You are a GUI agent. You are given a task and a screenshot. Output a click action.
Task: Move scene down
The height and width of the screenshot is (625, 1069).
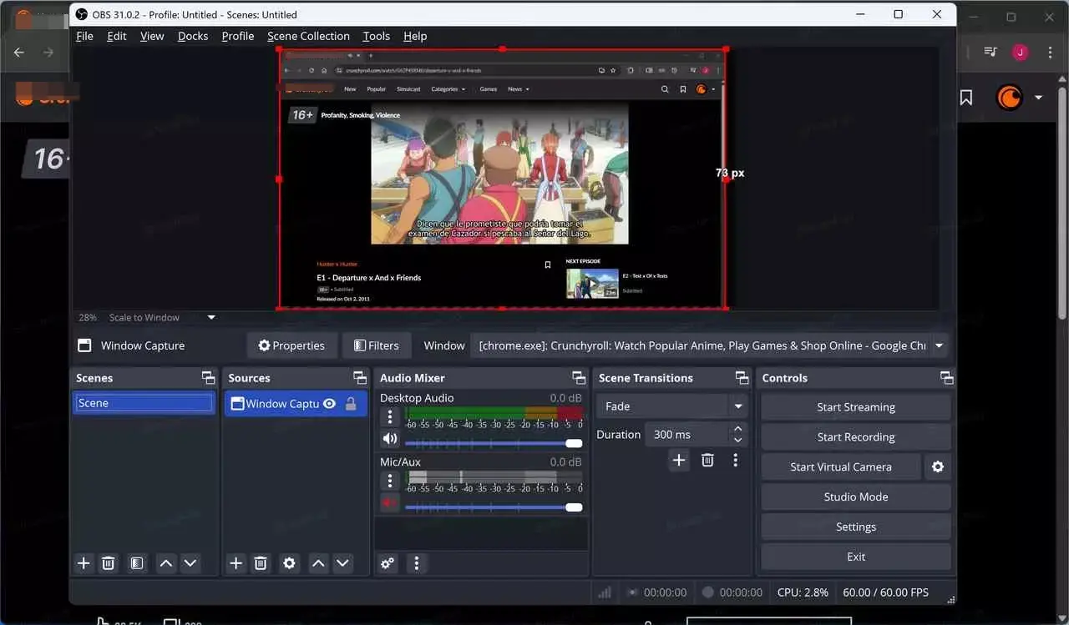[190, 563]
